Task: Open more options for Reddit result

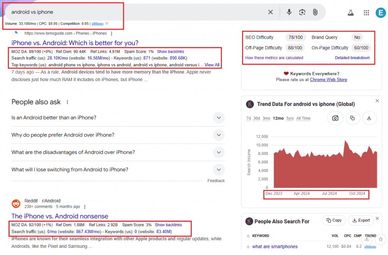Action: 84,207
